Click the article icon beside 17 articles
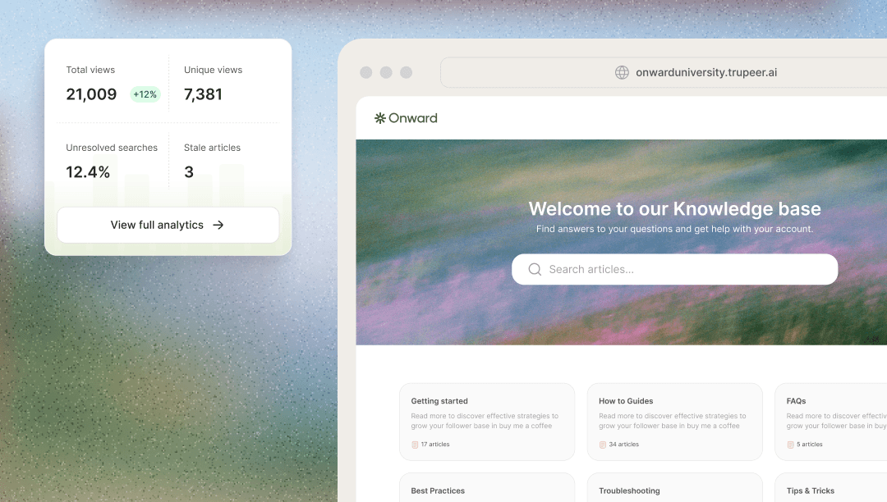Viewport: 887px width, 502px height. [415, 445]
